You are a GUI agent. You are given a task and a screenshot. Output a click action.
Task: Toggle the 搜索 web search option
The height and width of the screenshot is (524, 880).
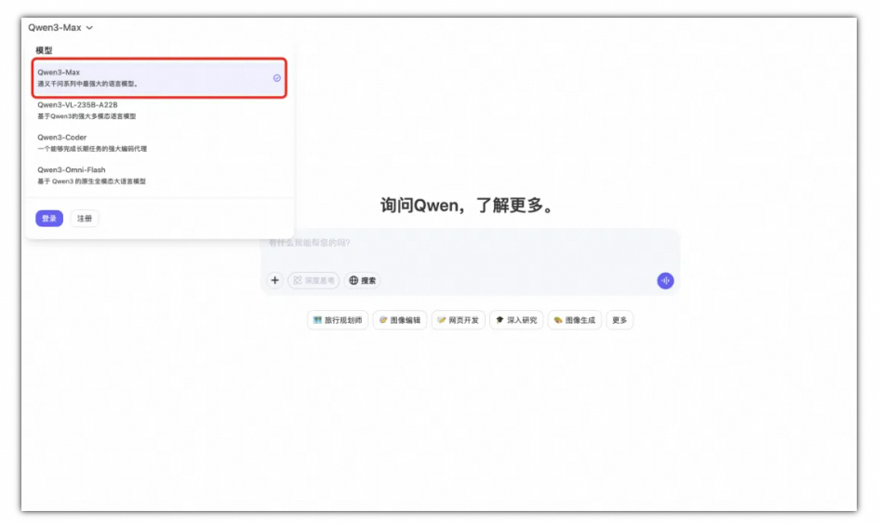[363, 280]
